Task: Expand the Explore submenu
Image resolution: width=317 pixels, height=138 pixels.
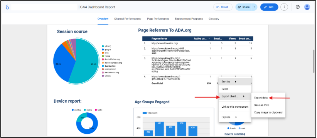Action: [x=235, y=117]
